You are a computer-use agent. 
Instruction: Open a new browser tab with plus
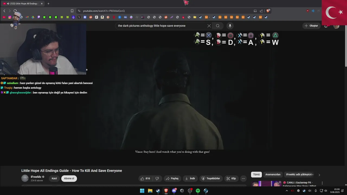[x=48, y=4]
